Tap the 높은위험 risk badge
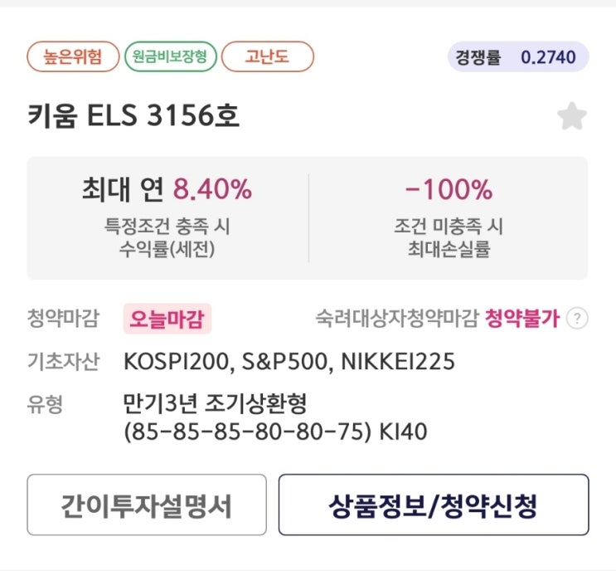Screen dimensions: 616x571 [71, 57]
